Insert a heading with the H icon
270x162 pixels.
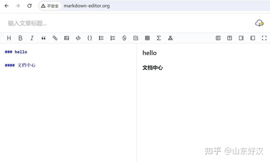point(9,38)
